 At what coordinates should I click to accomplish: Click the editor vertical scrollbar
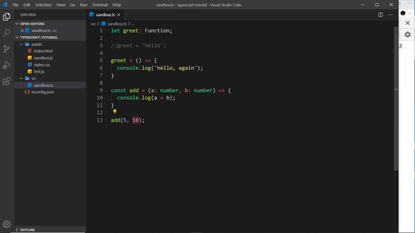tap(396, 98)
